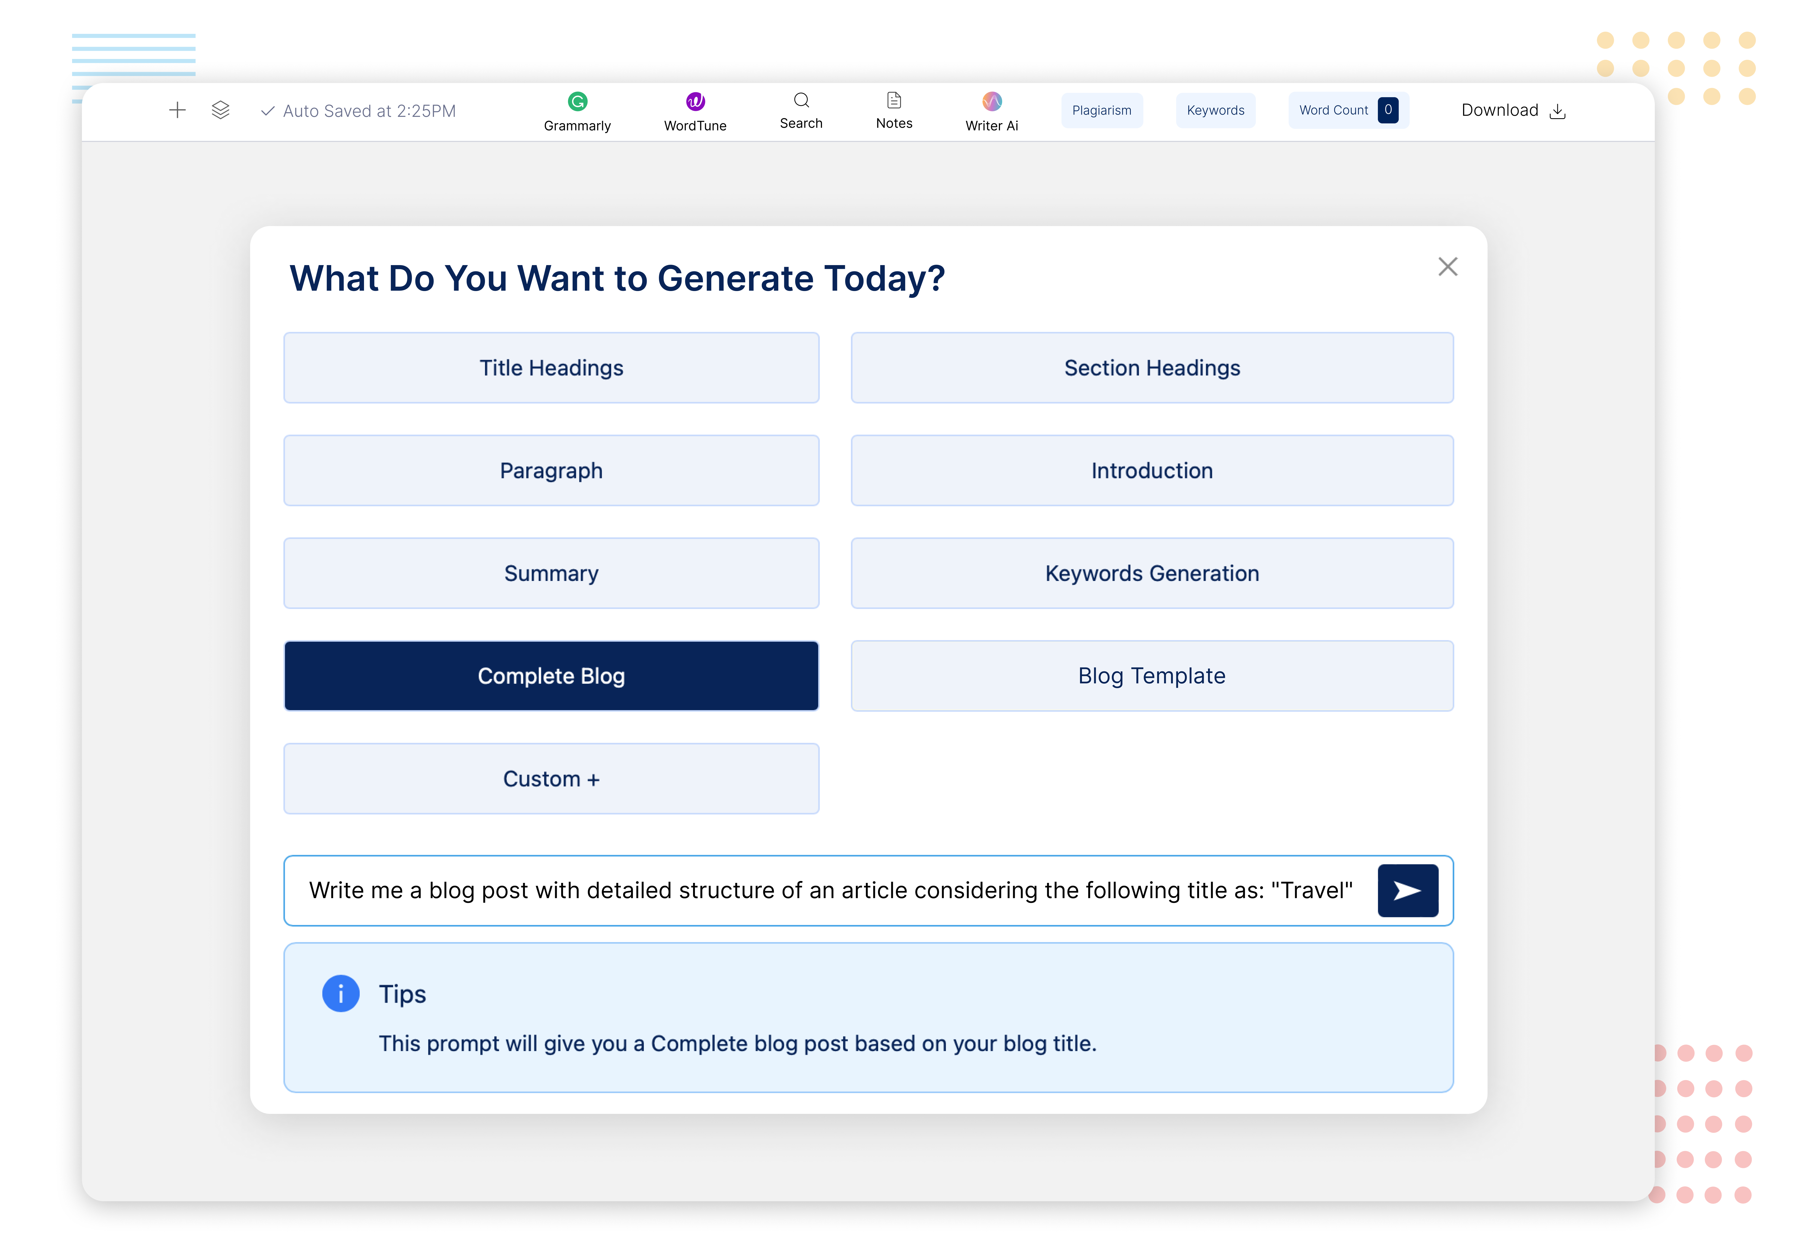
Task: Open the Notes panel
Action: 894,111
